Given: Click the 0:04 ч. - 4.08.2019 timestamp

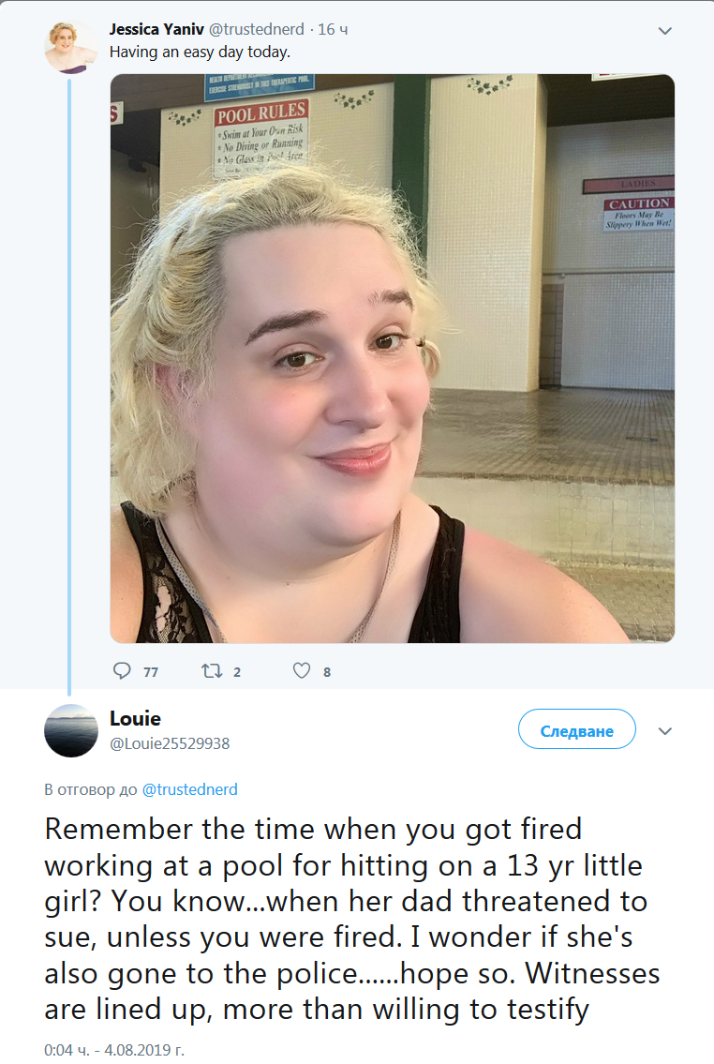Looking at the screenshot, I should [x=114, y=1050].
